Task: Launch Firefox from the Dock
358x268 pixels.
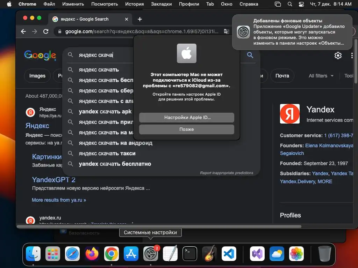Action: [92, 254]
